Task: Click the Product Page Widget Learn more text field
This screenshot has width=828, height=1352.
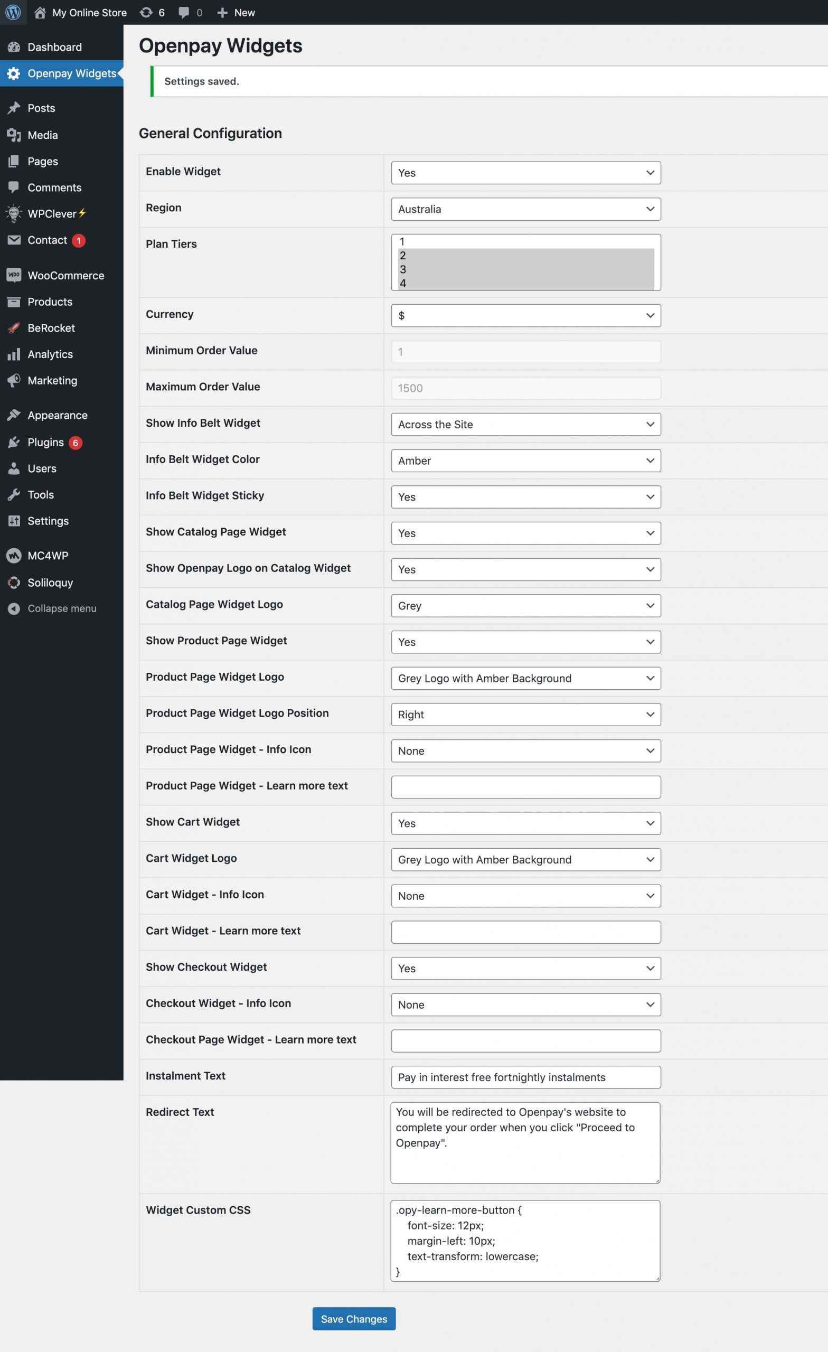Action: tap(525, 787)
